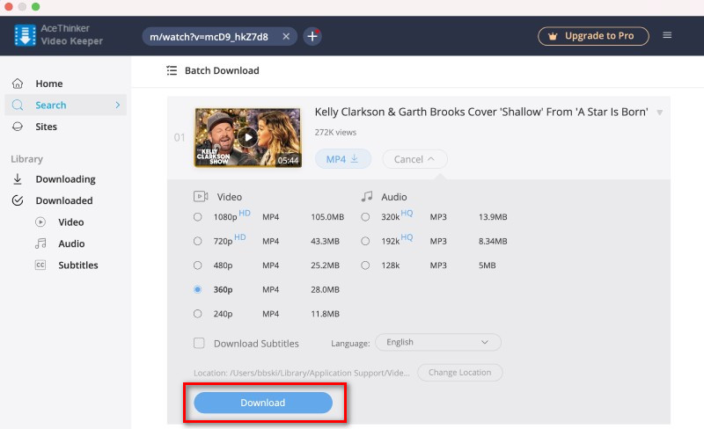The width and height of the screenshot is (704, 429).
Task: Click the download Location path text
Action: click(x=302, y=373)
